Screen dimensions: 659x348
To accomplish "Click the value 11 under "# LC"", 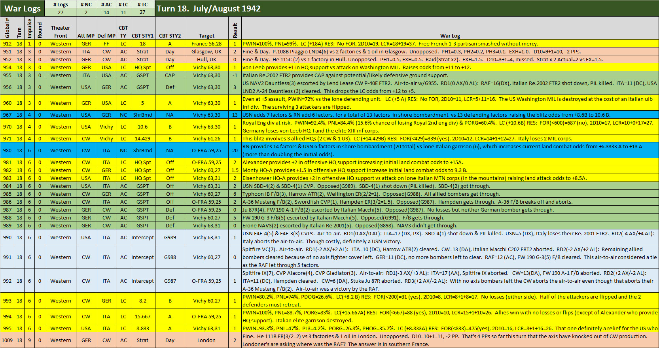I will (123, 12).
